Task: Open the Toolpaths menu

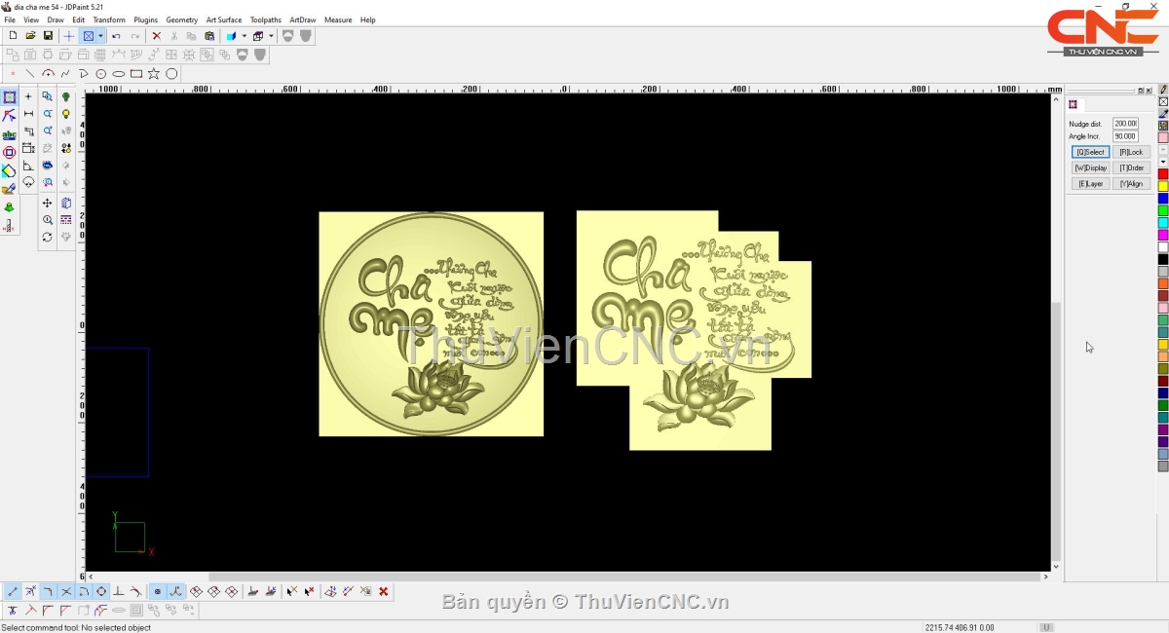Action: tap(265, 19)
